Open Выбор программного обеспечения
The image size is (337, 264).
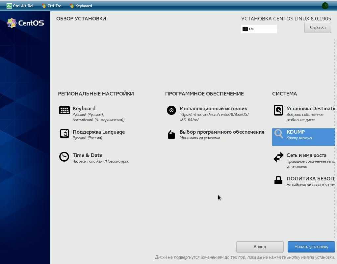tap(216, 134)
